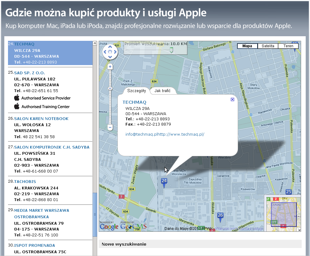The width and height of the screenshot is (310, 256).
Task: Select TACHOBIS in the results list
Action: [25, 182]
